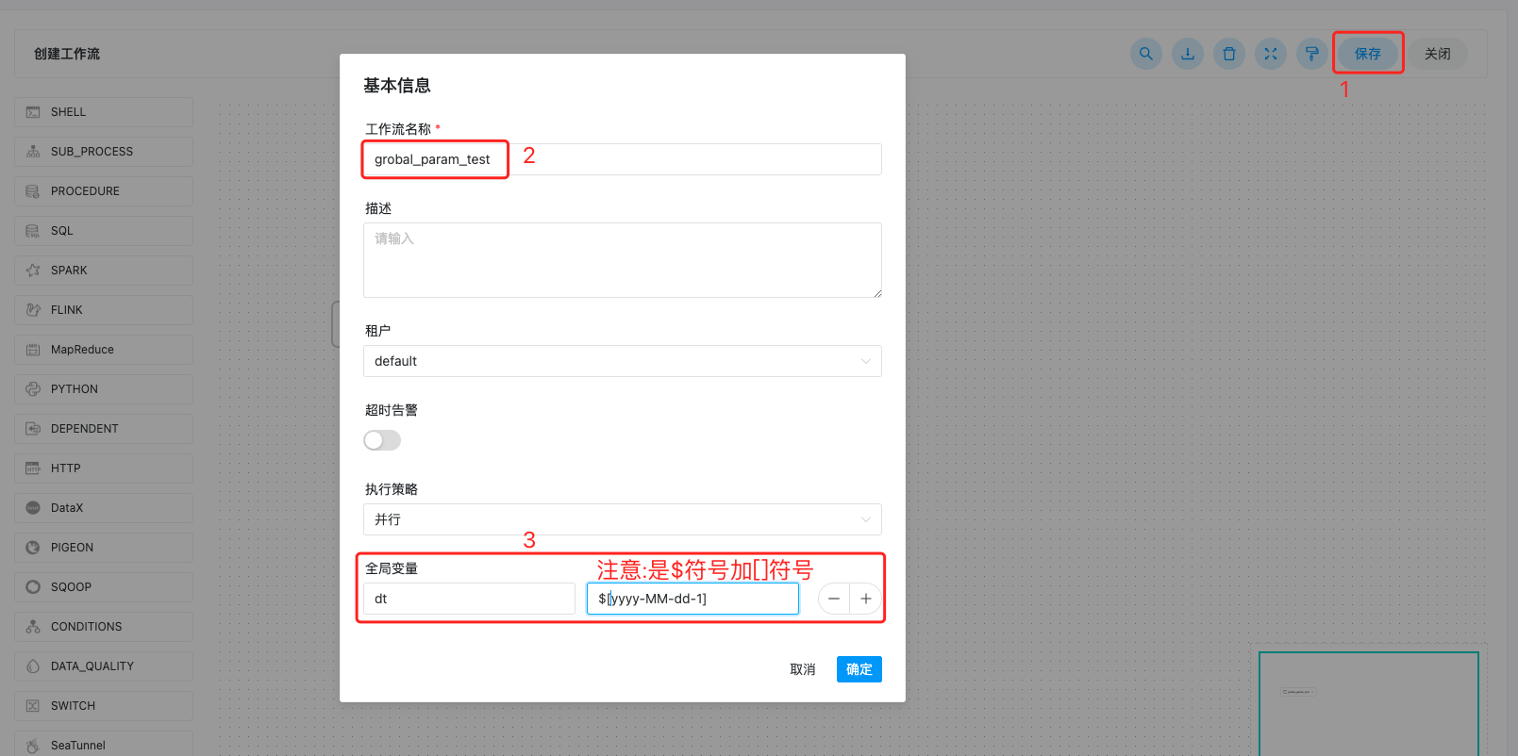Viewport: 1518px width, 756px height.
Task: Click the FLINK task icon
Action: (33, 310)
